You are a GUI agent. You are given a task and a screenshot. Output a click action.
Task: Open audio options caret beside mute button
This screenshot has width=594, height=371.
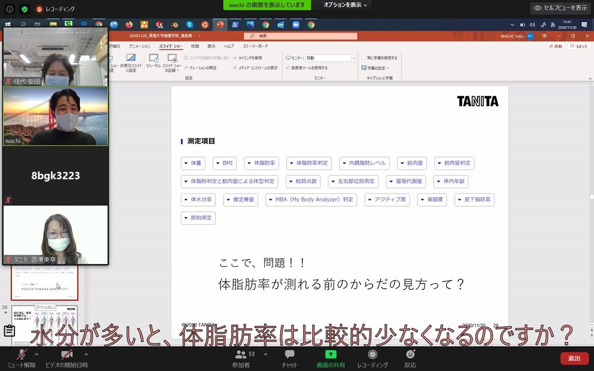coord(37,355)
